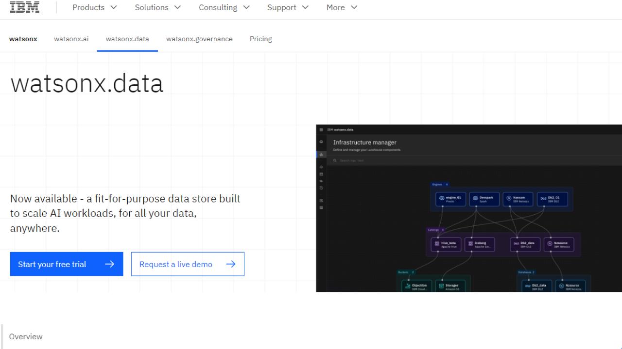Click hamburger menu icon in watsonx.data screenshot
This screenshot has width=622, height=349.
(321, 130)
